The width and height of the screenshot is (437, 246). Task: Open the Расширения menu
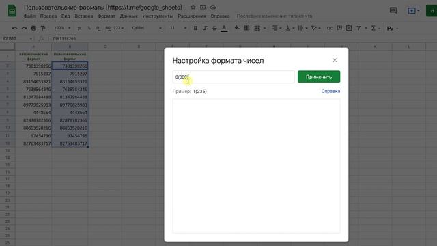[x=192, y=16]
